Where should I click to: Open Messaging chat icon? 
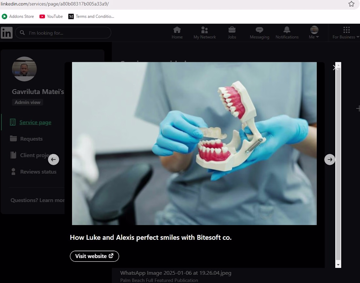click(x=260, y=33)
